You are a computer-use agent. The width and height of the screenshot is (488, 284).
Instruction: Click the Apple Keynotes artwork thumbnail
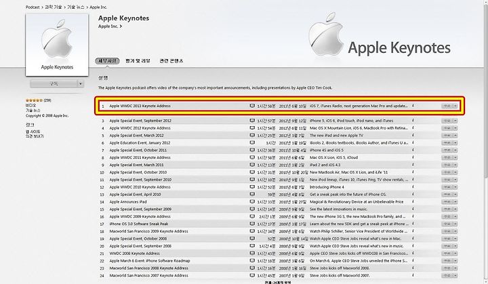(x=57, y=45)
